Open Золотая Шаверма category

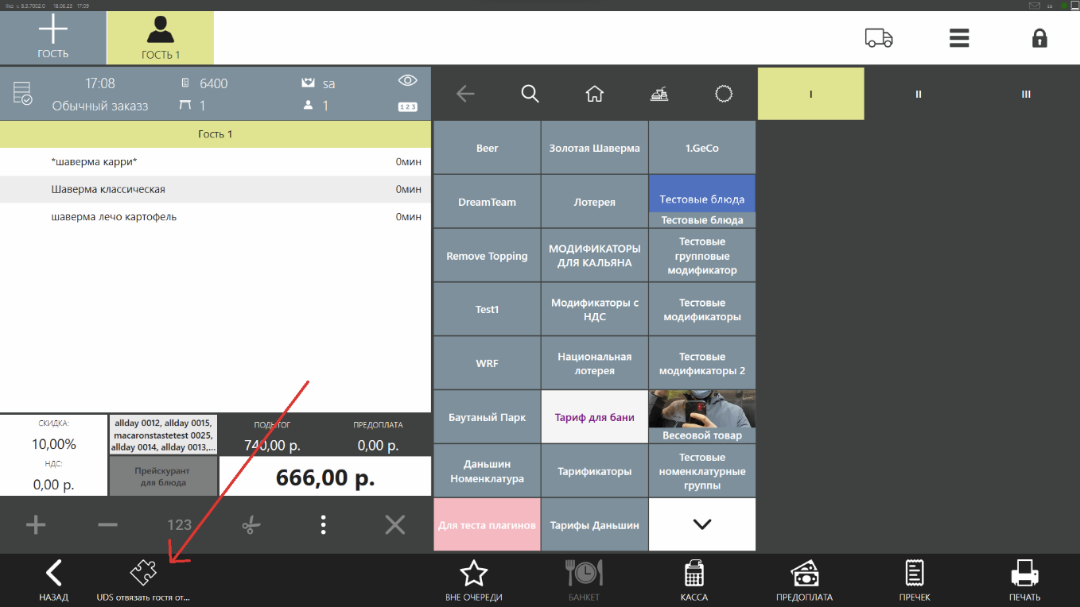tap(594, 148)
